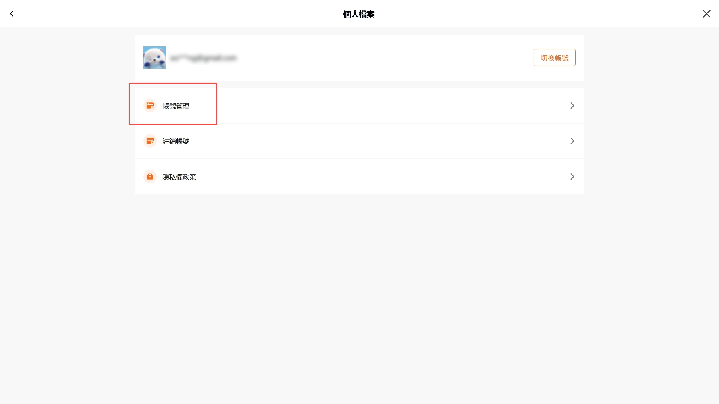The image size is (719, 404).
Task: Click the 個人檔案 page title
Action: pos(359,14)
